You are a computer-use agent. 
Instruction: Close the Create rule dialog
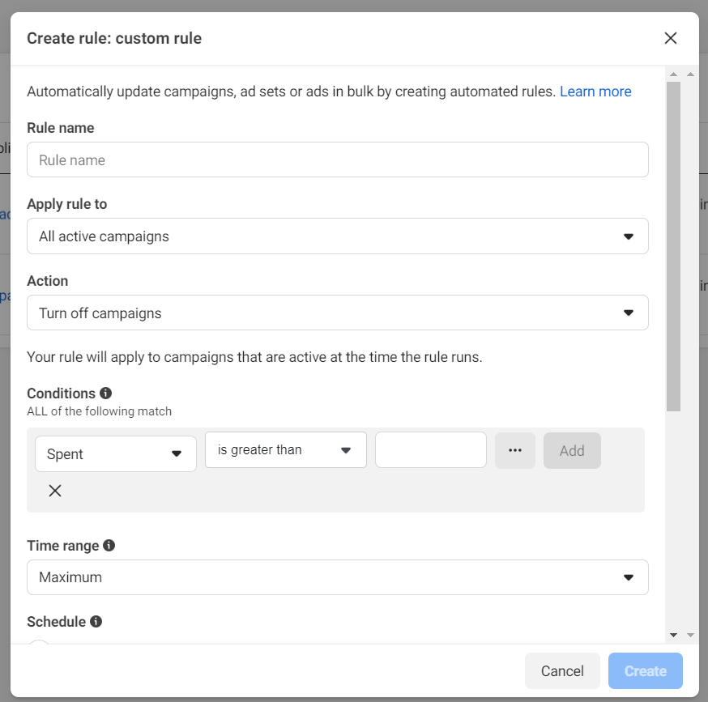[670, 38]
